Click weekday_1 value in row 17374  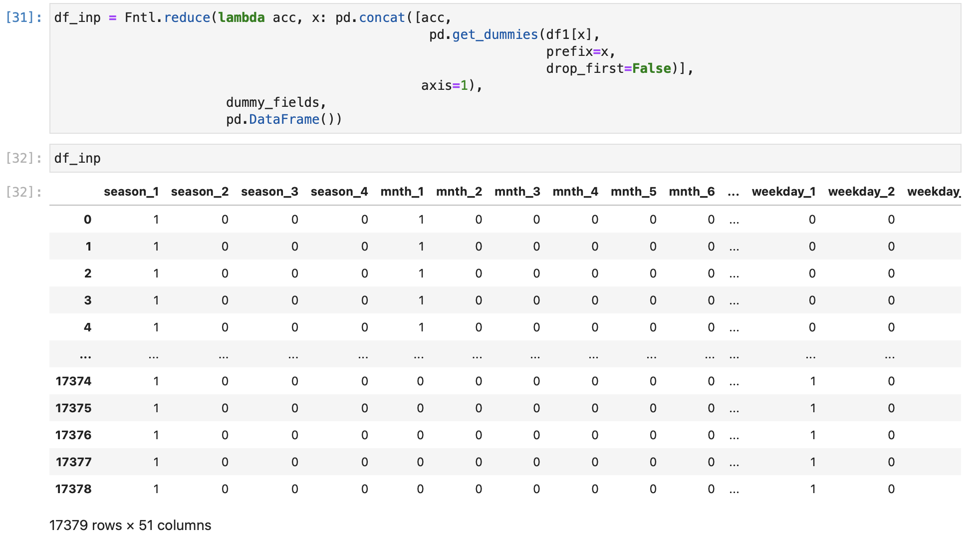point(813,381)
